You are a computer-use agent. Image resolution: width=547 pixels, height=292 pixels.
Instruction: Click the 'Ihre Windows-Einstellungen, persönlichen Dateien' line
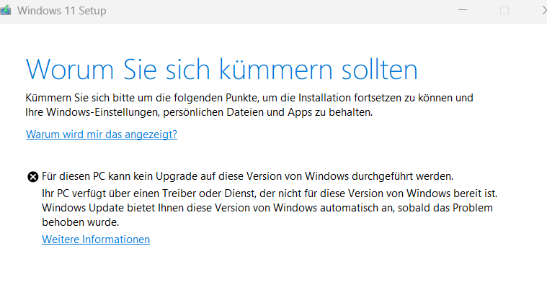coord(200,113)
